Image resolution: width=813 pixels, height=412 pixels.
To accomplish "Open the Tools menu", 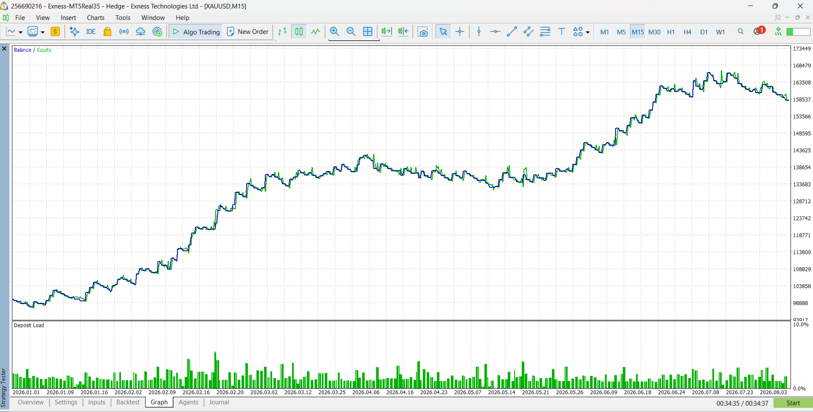I will pyautogui.click(x=123, y=18).
